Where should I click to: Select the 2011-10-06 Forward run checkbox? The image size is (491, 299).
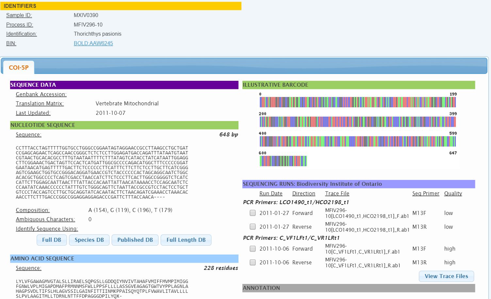(253, 249)
